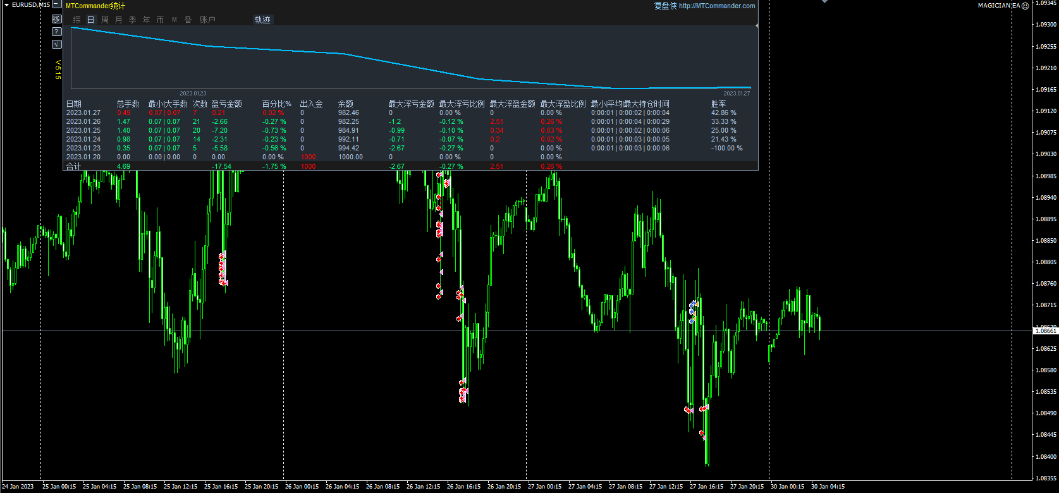Click the 胜率 win rate column header
Viewport: 1059px width, 493px height.
[719, 104]
